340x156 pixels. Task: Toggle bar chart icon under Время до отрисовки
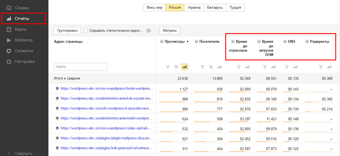coord(247,67)
